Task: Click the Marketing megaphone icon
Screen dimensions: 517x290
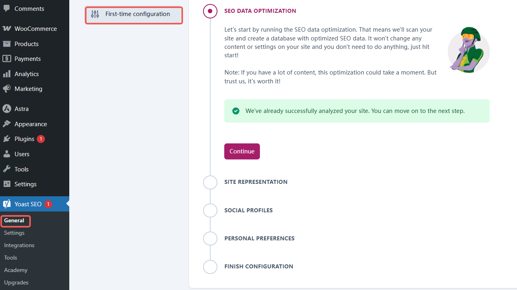Action: [7, 89]
